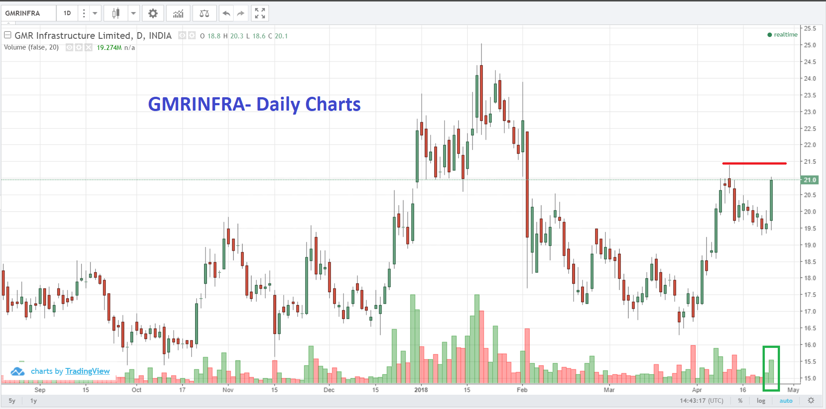The height and width of the screenshot is (409, 826).
Task: Remove the Volume indicator with X
Action: pos(88,47)
